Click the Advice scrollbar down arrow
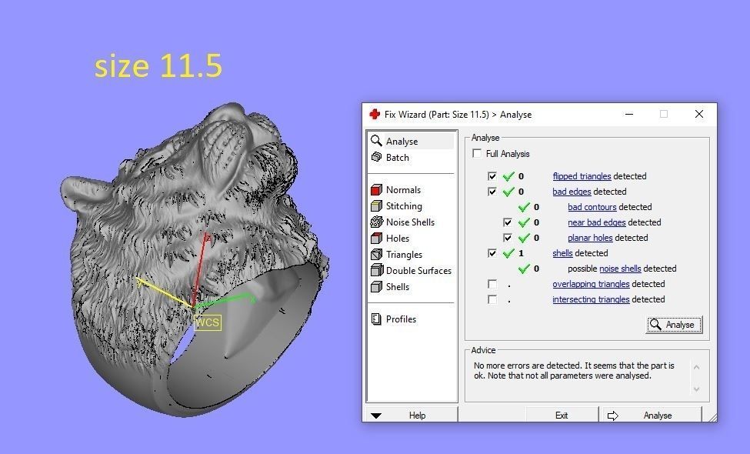 [x=696, y=389]
